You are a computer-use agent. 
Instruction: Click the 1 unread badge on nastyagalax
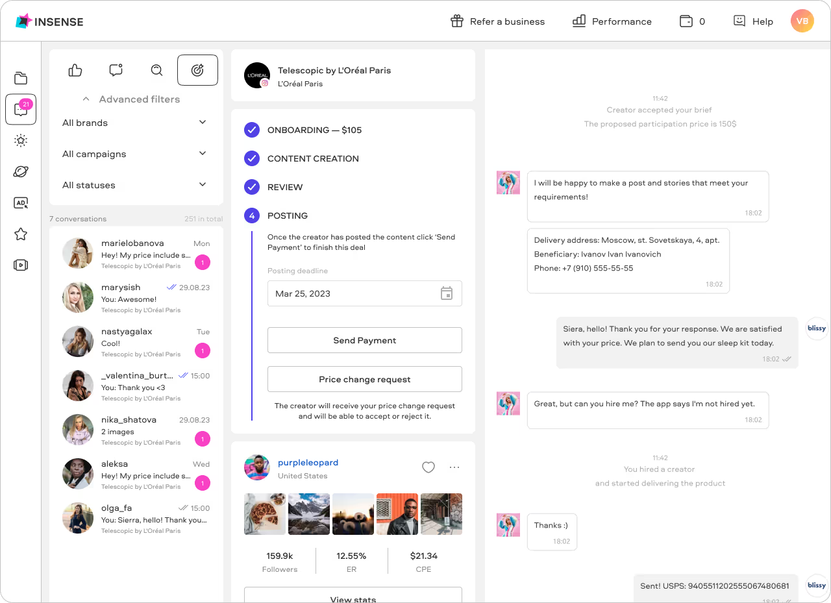203,351
